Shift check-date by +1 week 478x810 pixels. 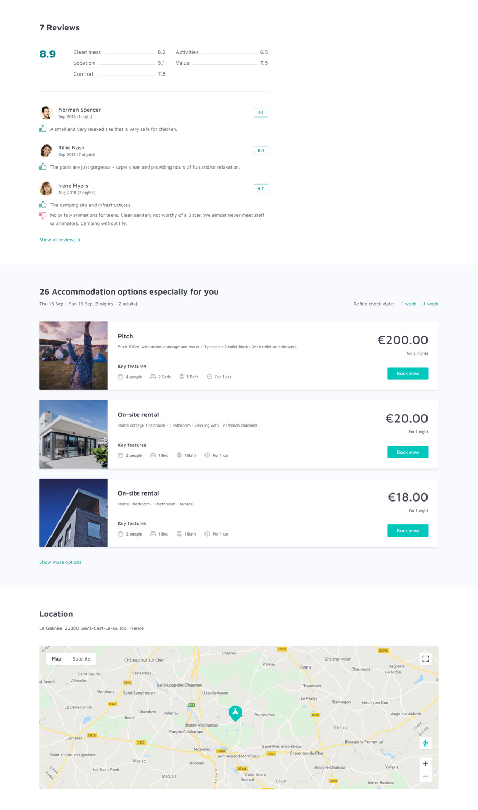(x=430, y=304)
